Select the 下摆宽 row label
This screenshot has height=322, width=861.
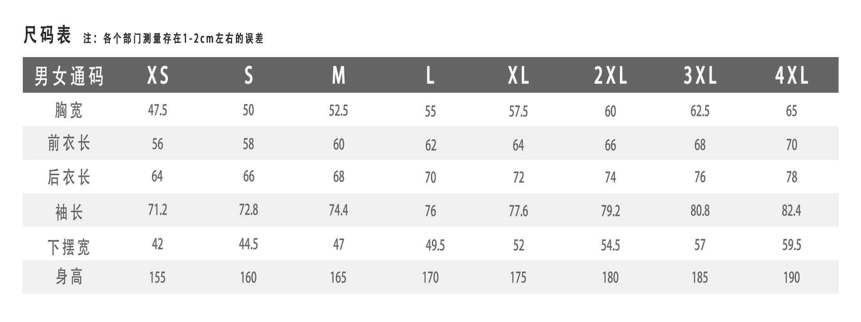pyautogui.click(x=69, y=246)
